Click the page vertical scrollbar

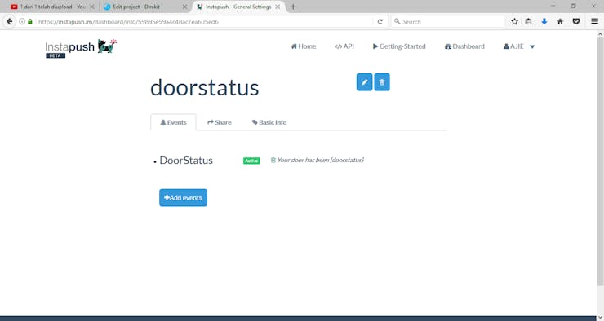pos(600,161)
